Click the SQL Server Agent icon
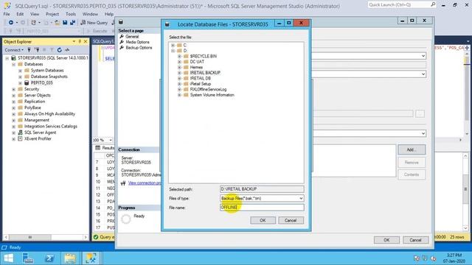 20,132
